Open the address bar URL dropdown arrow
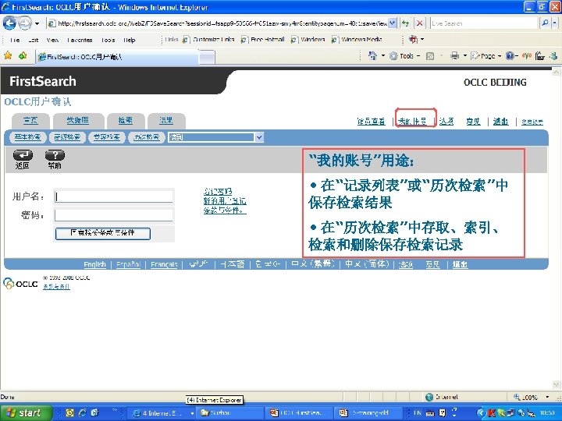This screenshot has height=421, width=562. [x=393, y=23]
